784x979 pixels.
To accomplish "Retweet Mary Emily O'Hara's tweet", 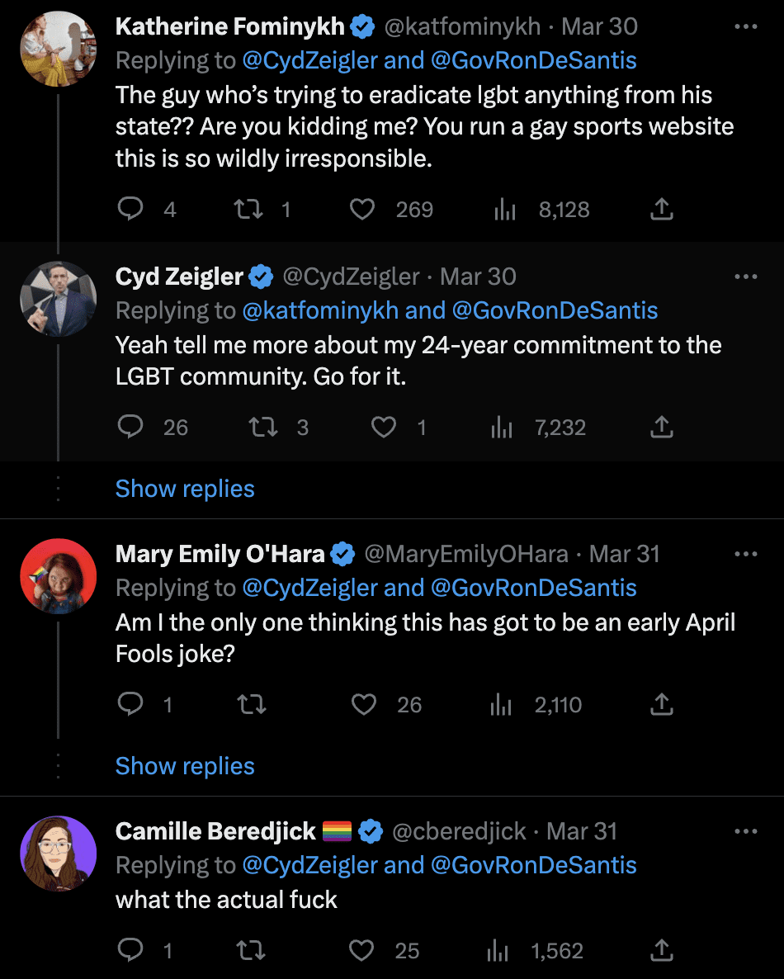I will (251, 704).
